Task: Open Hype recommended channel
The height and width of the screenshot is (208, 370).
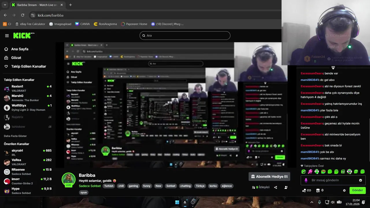Action: (x=28, y=190)
